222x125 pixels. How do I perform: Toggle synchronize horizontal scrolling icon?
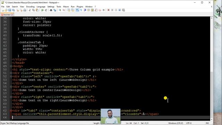click(x=72, y=10)
